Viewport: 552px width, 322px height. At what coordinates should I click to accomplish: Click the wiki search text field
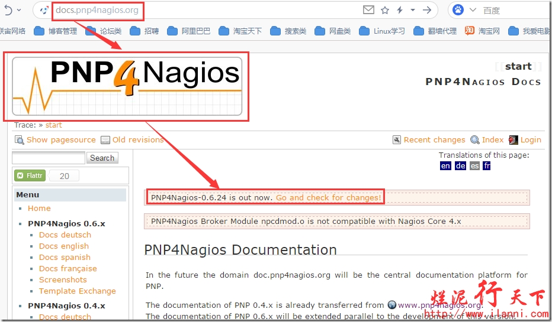point(49,158)
